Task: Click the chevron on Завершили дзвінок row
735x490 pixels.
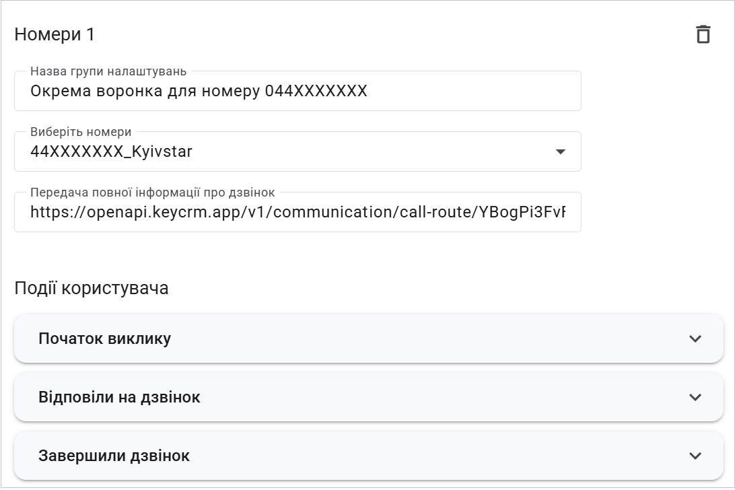Action: (695, 456)
